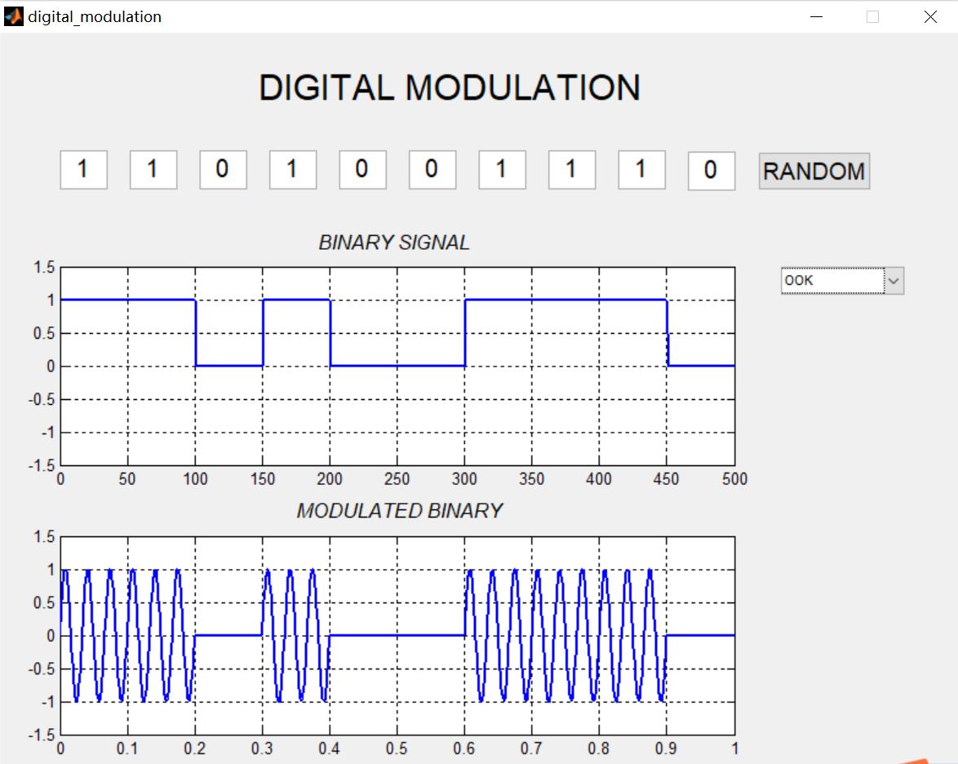958x764 pixels.
Task: Click x-axis label 250 on binary plot
Action: (x=397, y=478)
